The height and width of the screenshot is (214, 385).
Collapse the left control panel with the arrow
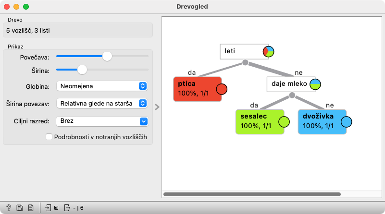[157, 107]
